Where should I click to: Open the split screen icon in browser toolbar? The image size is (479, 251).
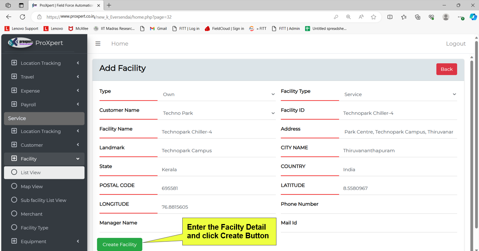click(390, 17)
